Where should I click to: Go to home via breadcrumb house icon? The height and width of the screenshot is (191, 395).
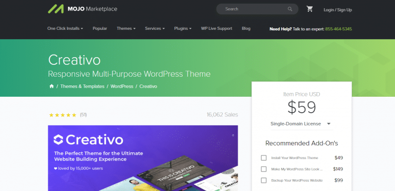click(x=51, y=86)
